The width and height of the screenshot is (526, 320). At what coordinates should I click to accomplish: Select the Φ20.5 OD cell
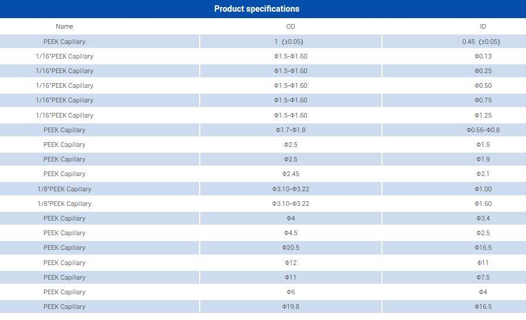tap(291, 247)
